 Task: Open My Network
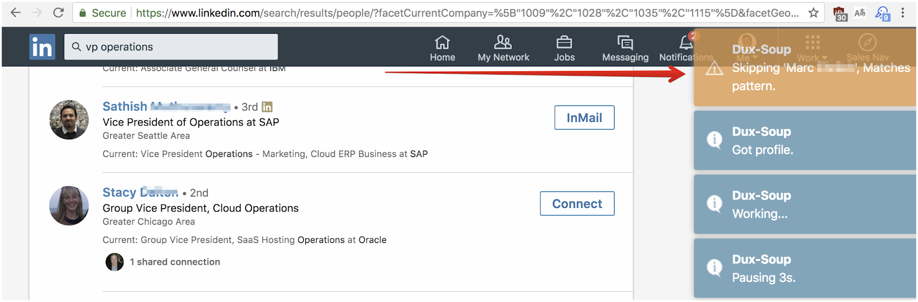point(503,49)
